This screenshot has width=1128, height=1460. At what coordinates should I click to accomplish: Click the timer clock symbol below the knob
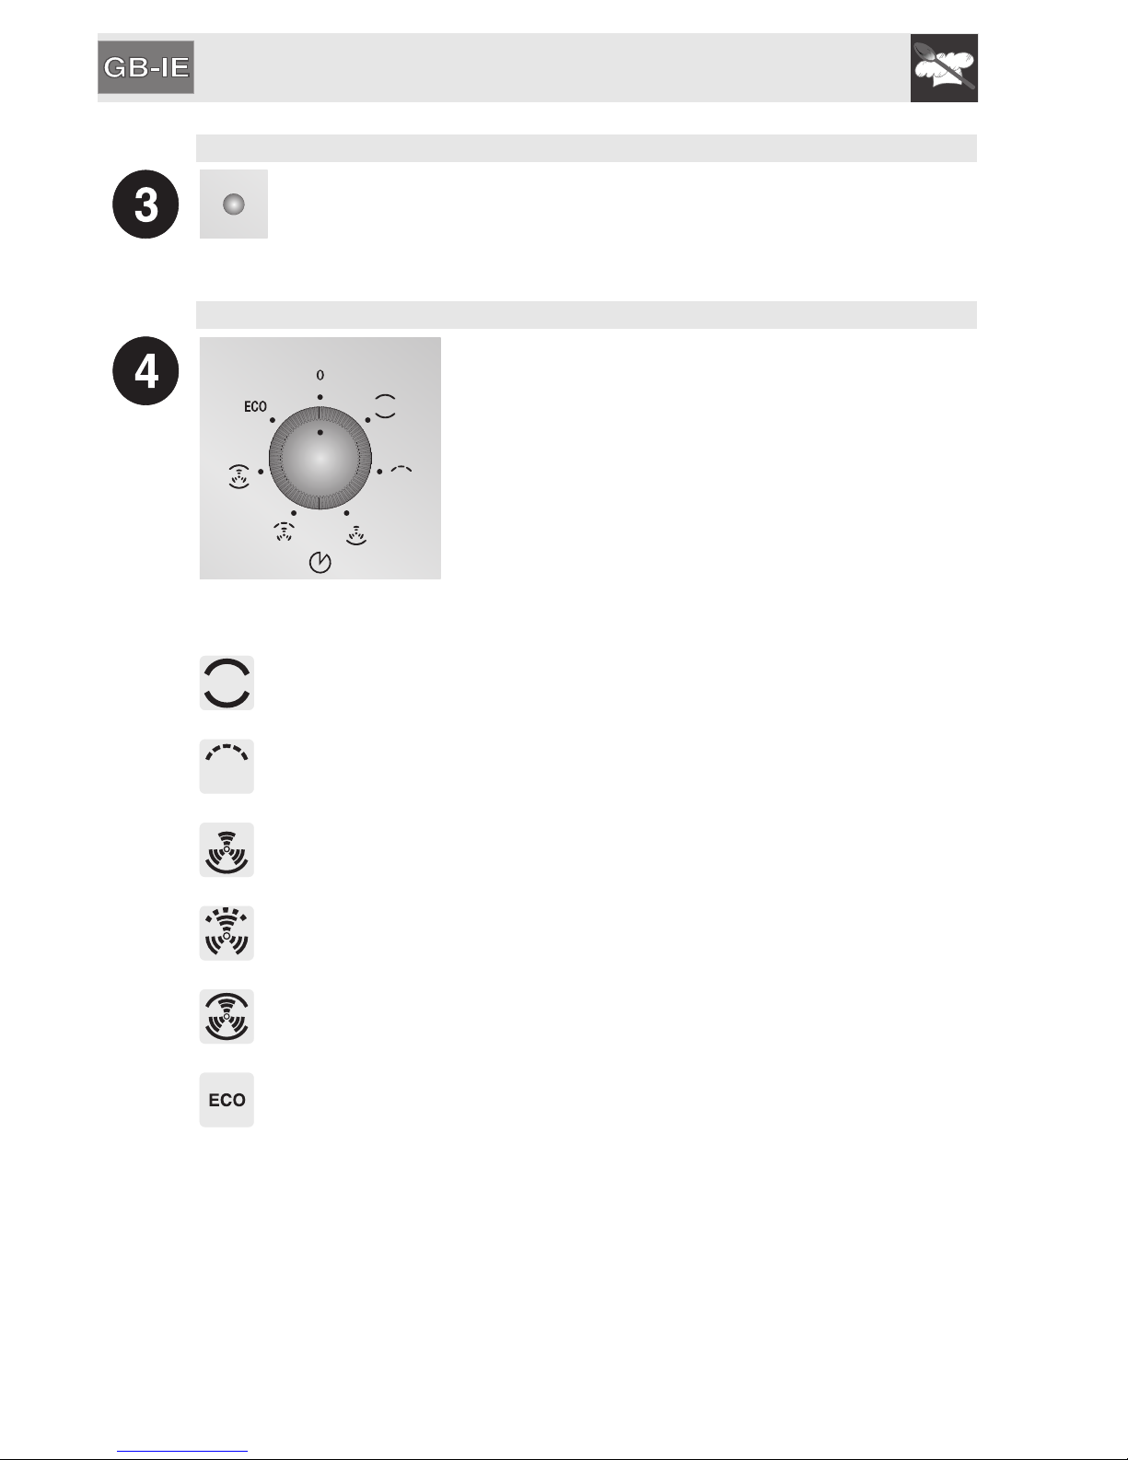[320, 563]
